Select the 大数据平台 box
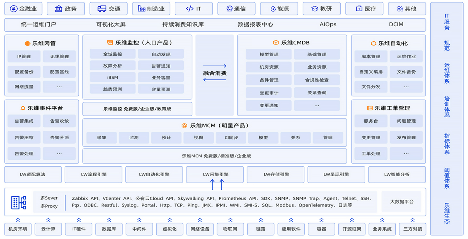This screenshot has width=468, height=239. pyautogui.click(x=402, y=202)
